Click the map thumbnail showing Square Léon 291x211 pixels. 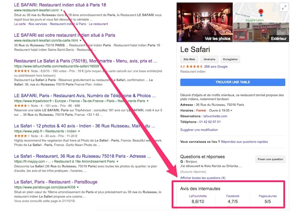tap(261, 12)
